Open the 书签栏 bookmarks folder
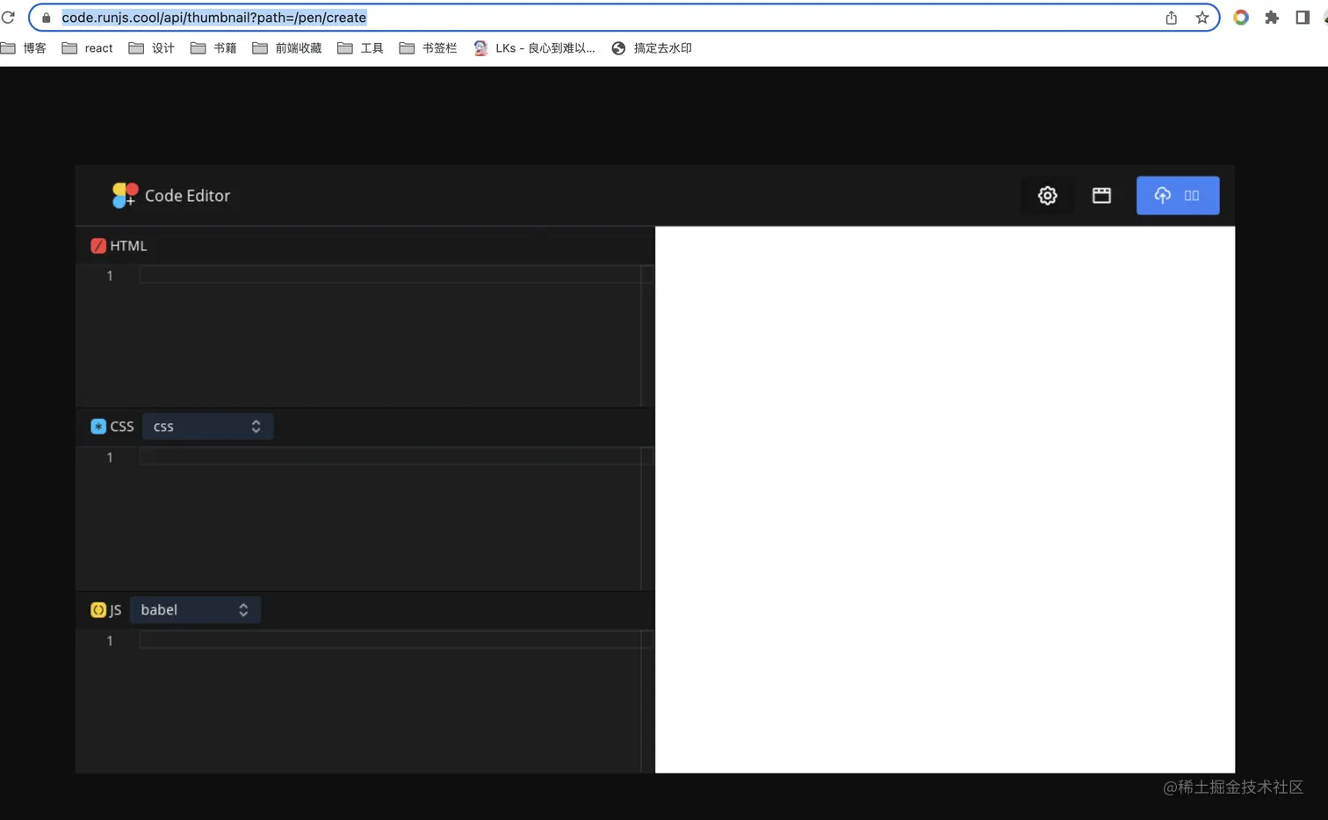Viewport: 1328px width, 820px height. (428, 48)
